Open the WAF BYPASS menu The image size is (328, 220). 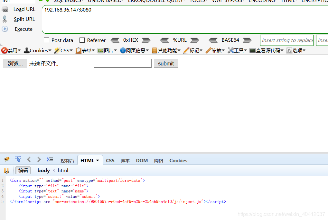click(x=228, y=1)
